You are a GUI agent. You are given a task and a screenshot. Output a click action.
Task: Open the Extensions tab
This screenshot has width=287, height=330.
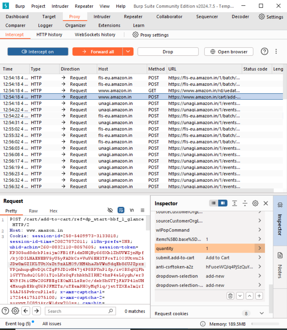pyautogui.click(x=109, y=26)
